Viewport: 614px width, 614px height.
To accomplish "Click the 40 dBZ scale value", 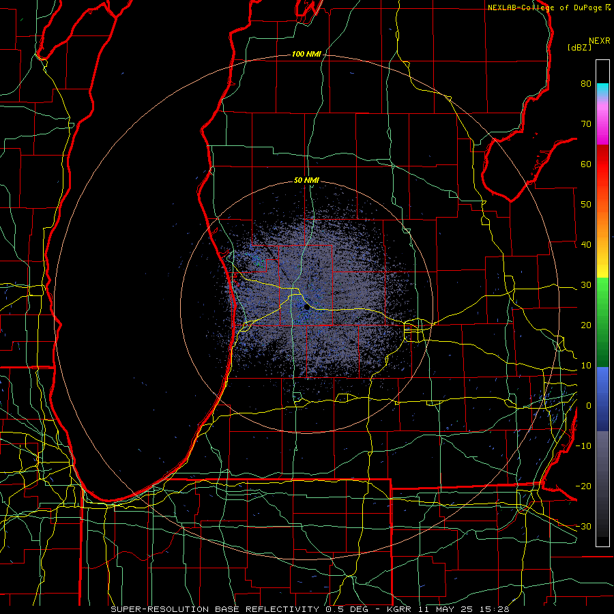I will click(x=586, y=245).
